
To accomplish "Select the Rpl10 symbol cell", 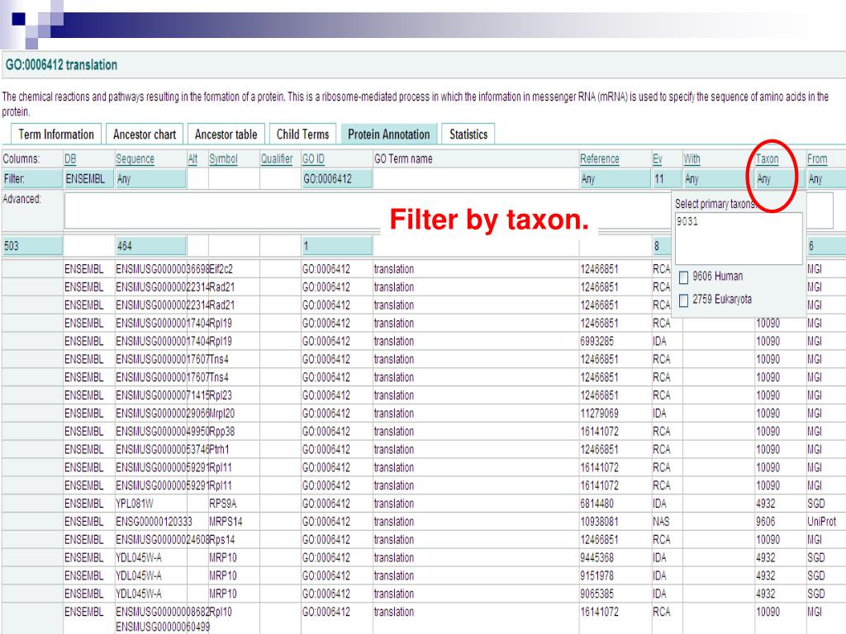I will pyautogui.click(x=220, y=612).
